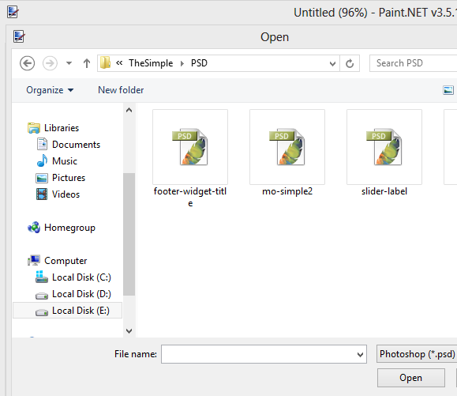Open the Pictures library
Image resolution: width=457 pixels, height=396 pixels.
(69, 178)
